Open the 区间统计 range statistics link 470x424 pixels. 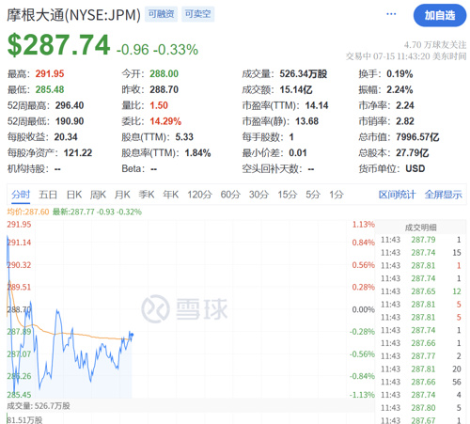coord(397,195)
